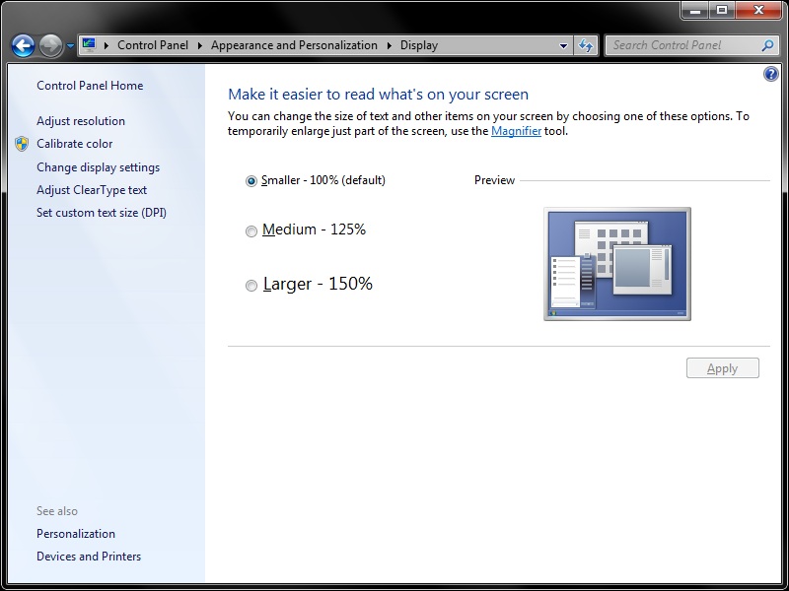Select Larger - 150% radio button
789x591 pixels.
(x=251, y=286)
